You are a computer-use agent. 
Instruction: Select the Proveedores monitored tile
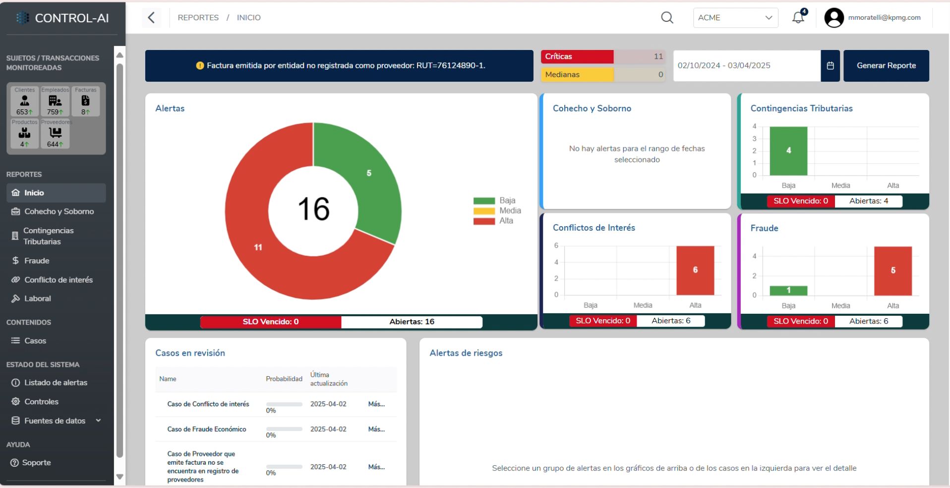click(55, 134)
